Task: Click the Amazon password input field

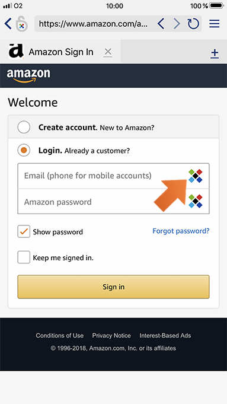Action: [114, 201]
